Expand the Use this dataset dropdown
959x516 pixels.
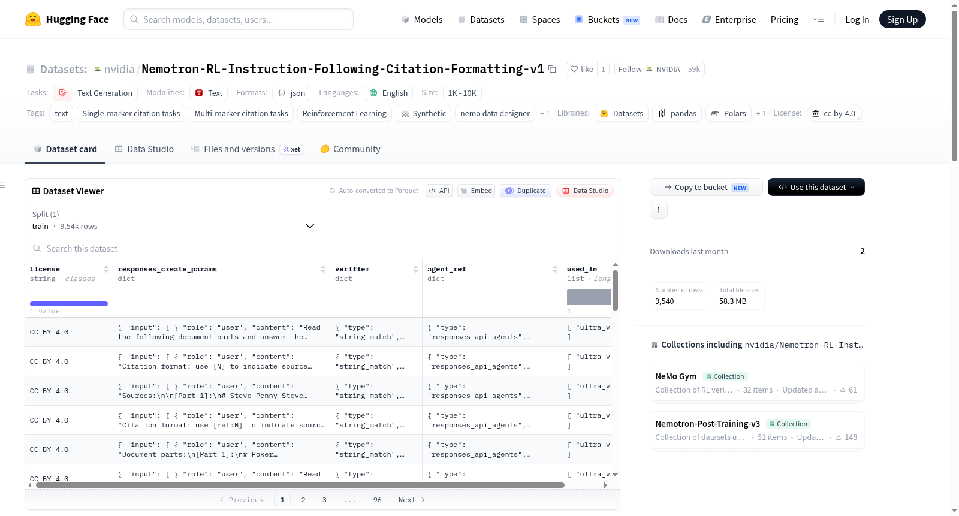point(816,187)
